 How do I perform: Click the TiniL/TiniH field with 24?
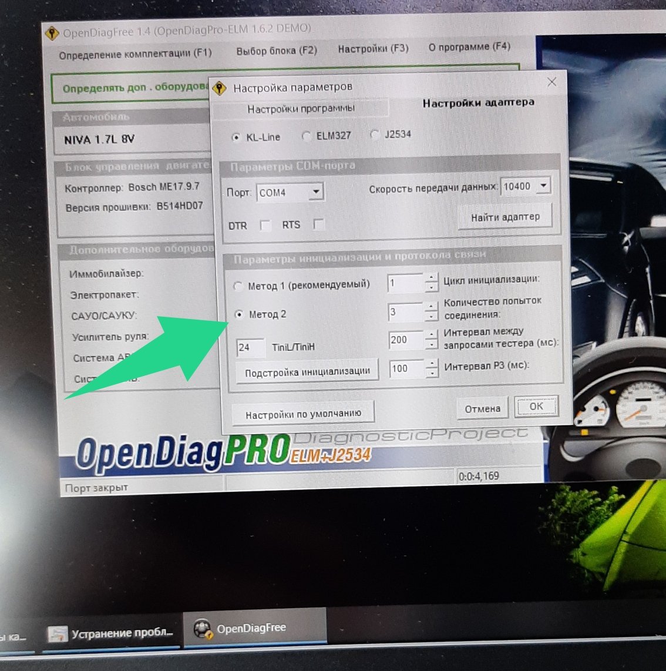251,347
